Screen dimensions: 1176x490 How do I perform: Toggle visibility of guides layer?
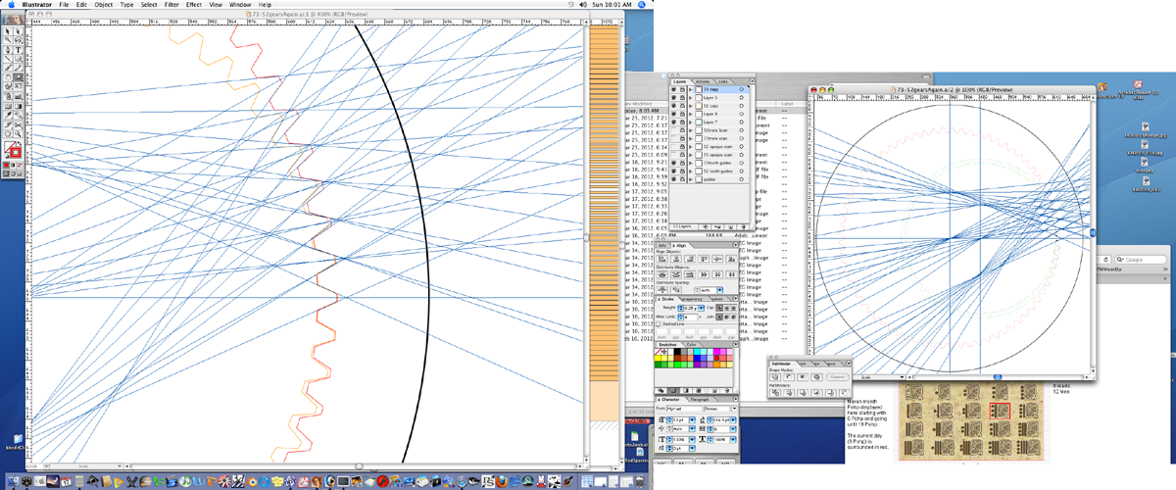(673, 179)
